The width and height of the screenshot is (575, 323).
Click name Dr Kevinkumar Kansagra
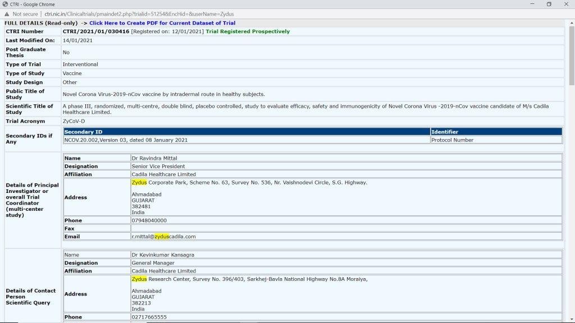point(163,255)
